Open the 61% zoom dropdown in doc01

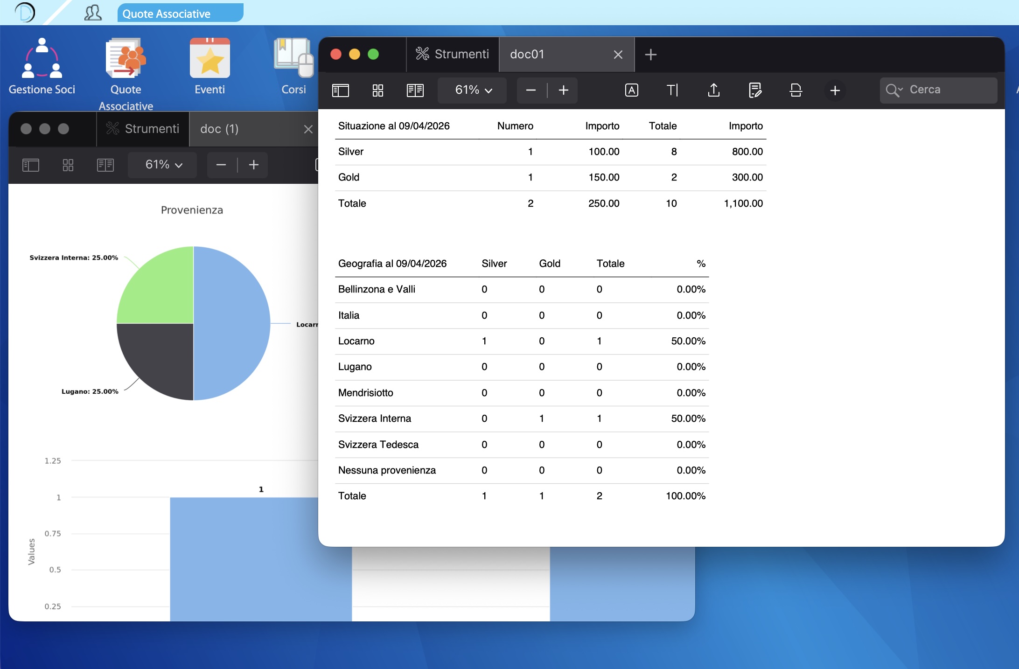click(x=473, y=90)
